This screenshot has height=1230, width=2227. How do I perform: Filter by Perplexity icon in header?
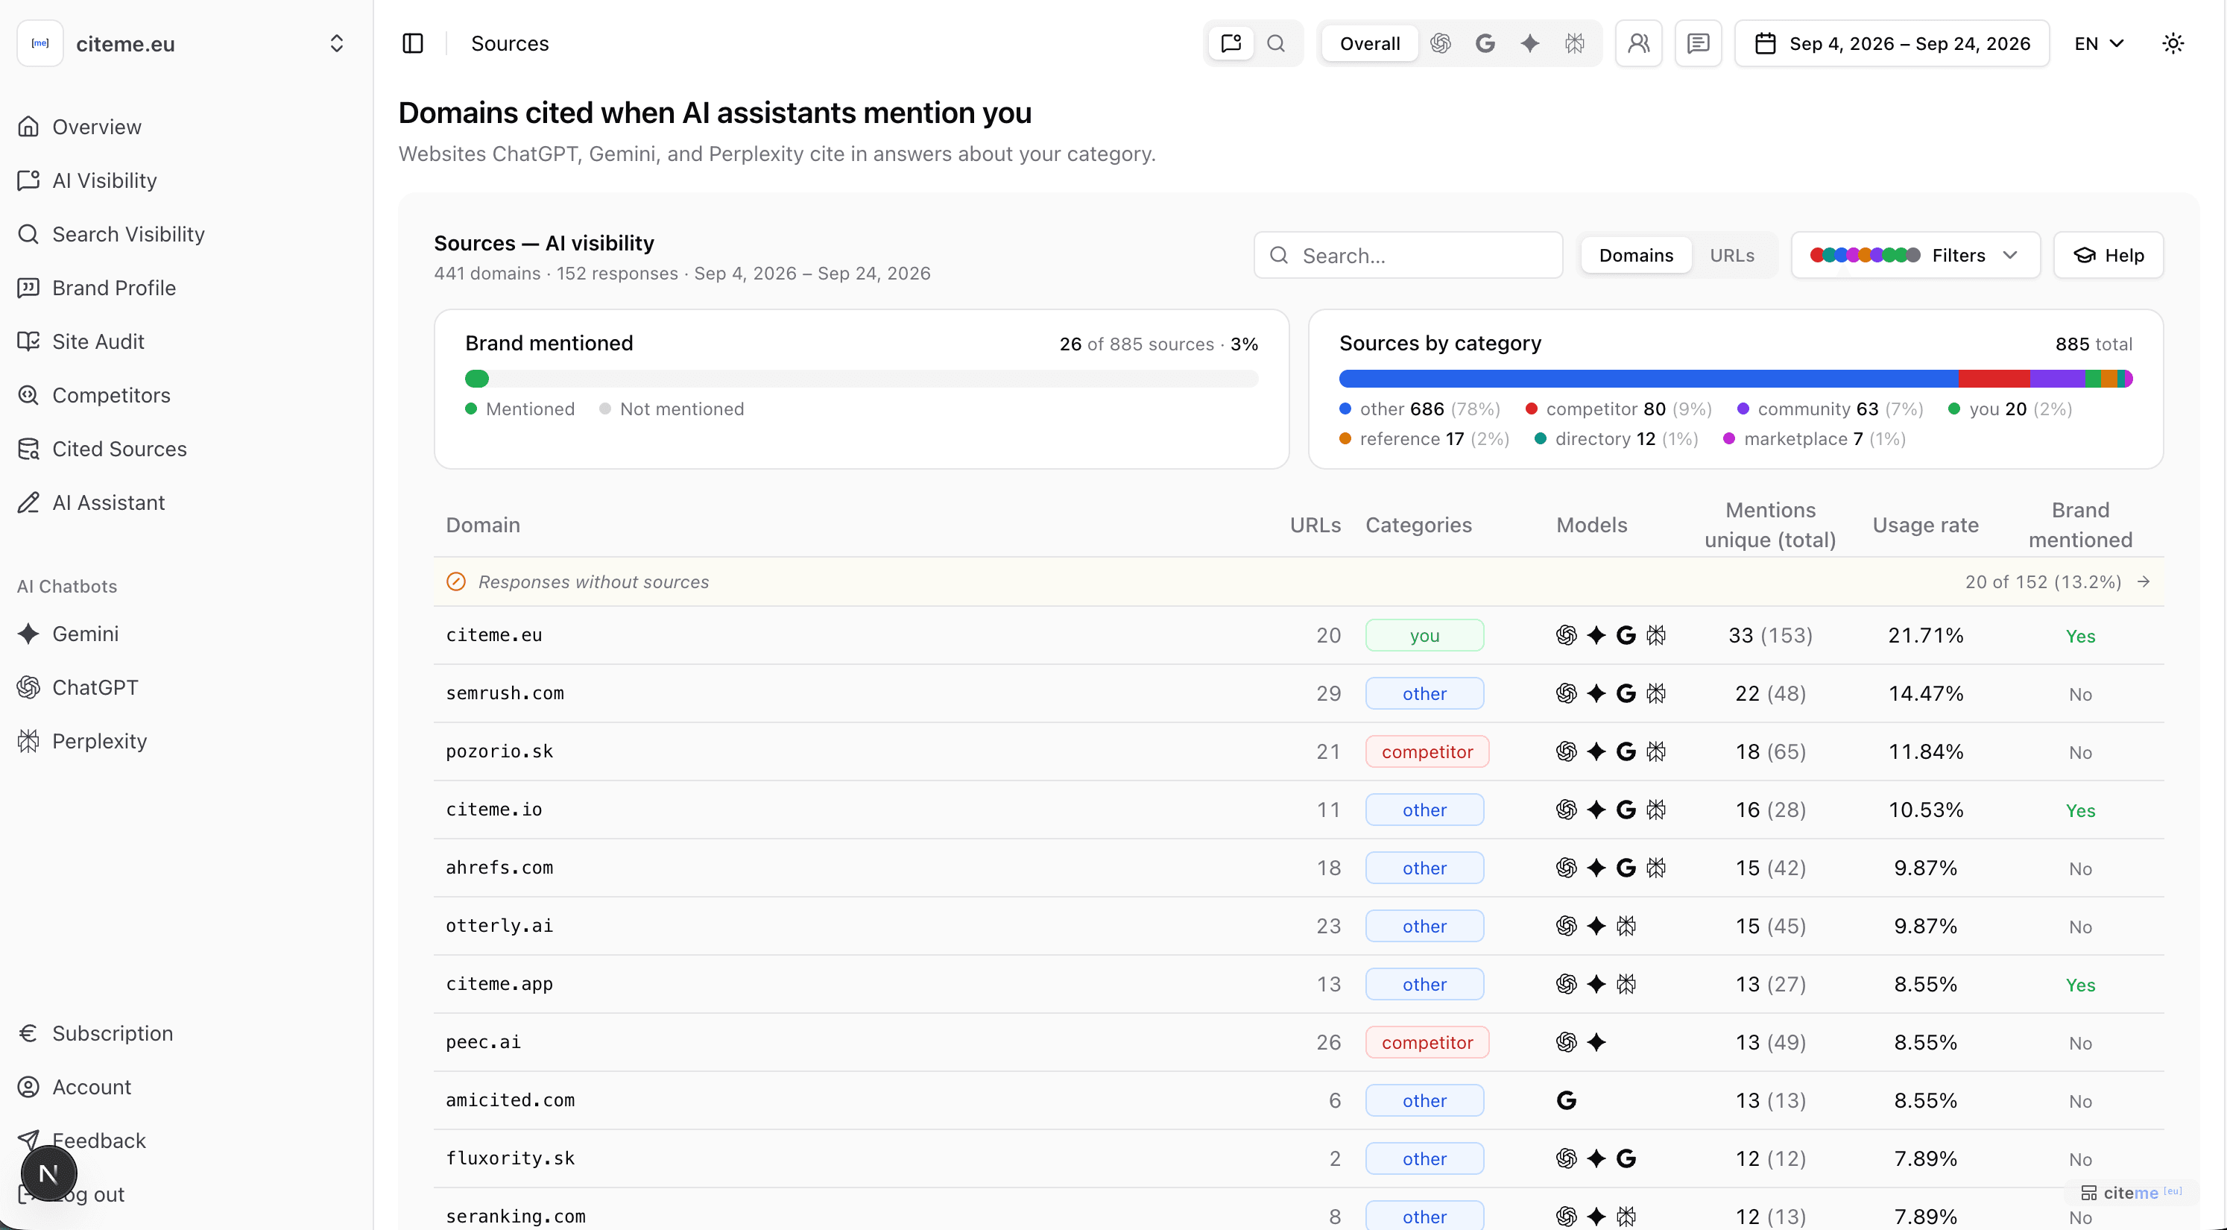click(x=1574, y=43)
